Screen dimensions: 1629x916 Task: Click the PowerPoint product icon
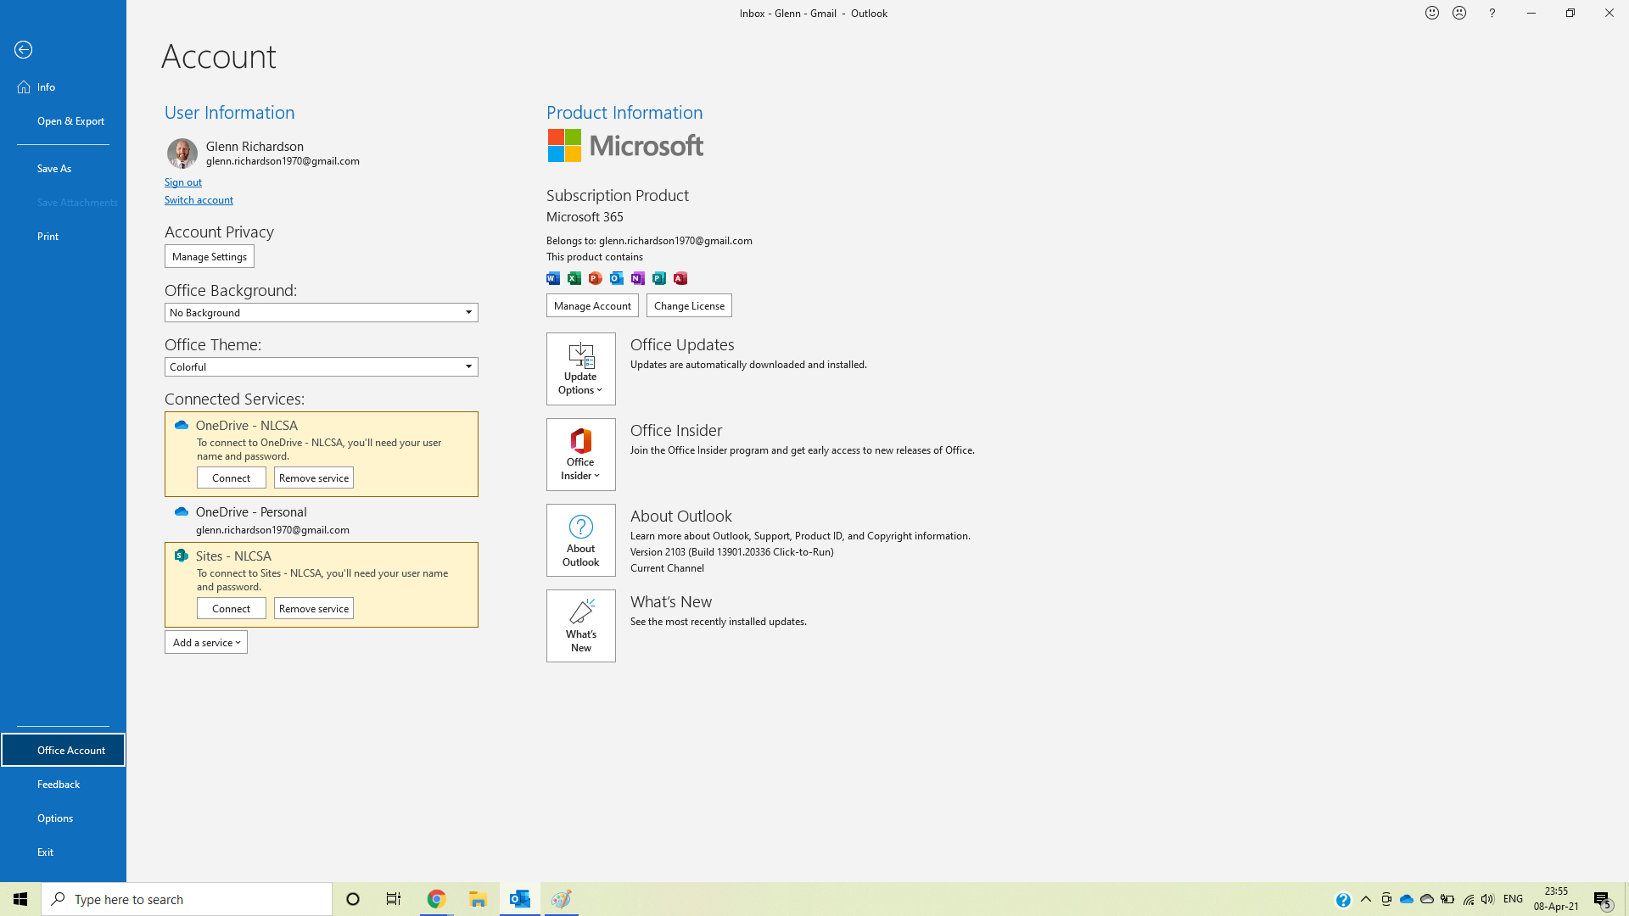(x=596, y=278)
